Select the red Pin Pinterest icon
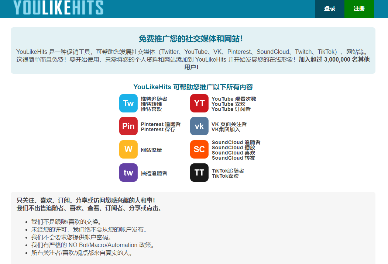 tap(128, 126)
